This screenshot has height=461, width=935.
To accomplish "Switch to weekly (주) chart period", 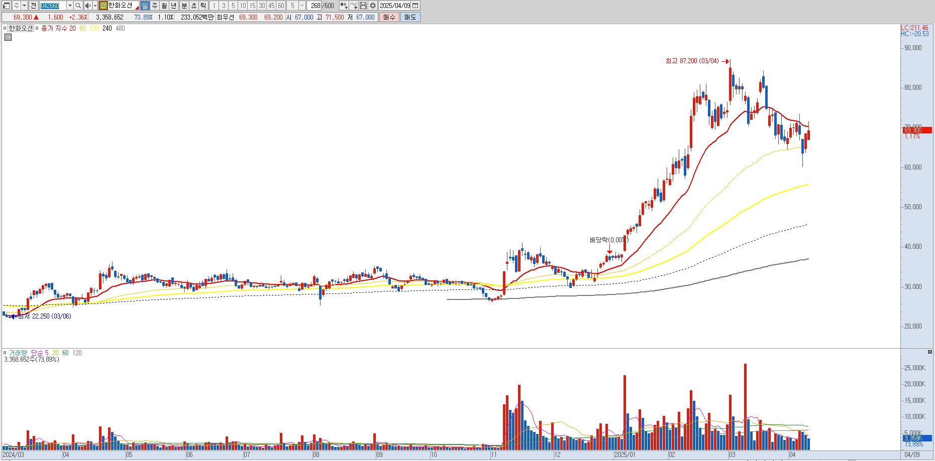I will 155,6.
